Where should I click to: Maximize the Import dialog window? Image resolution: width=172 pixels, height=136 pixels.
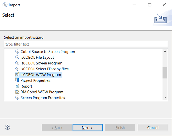(x=149, y=5)
